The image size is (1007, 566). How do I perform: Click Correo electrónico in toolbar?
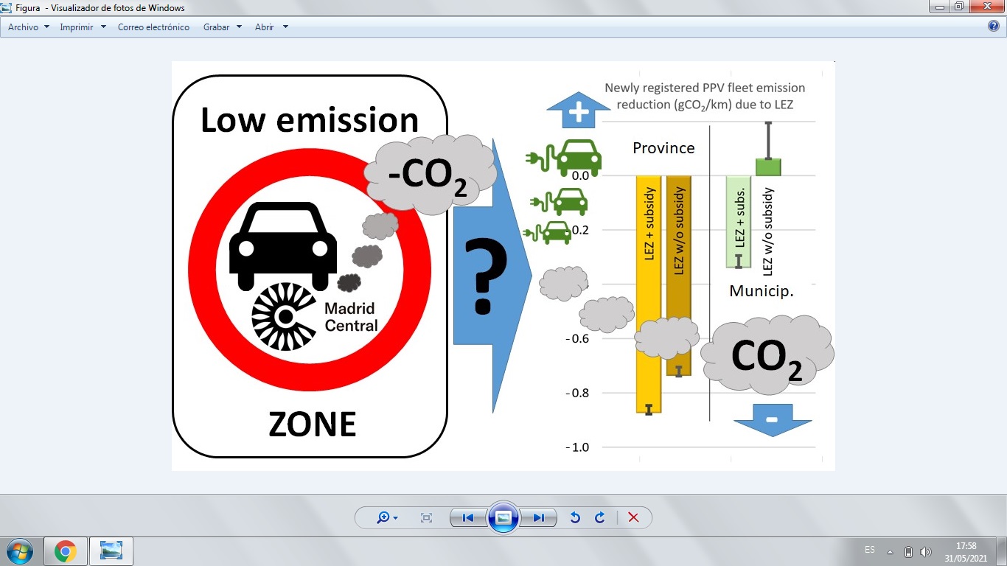click(x=153, y=27)
